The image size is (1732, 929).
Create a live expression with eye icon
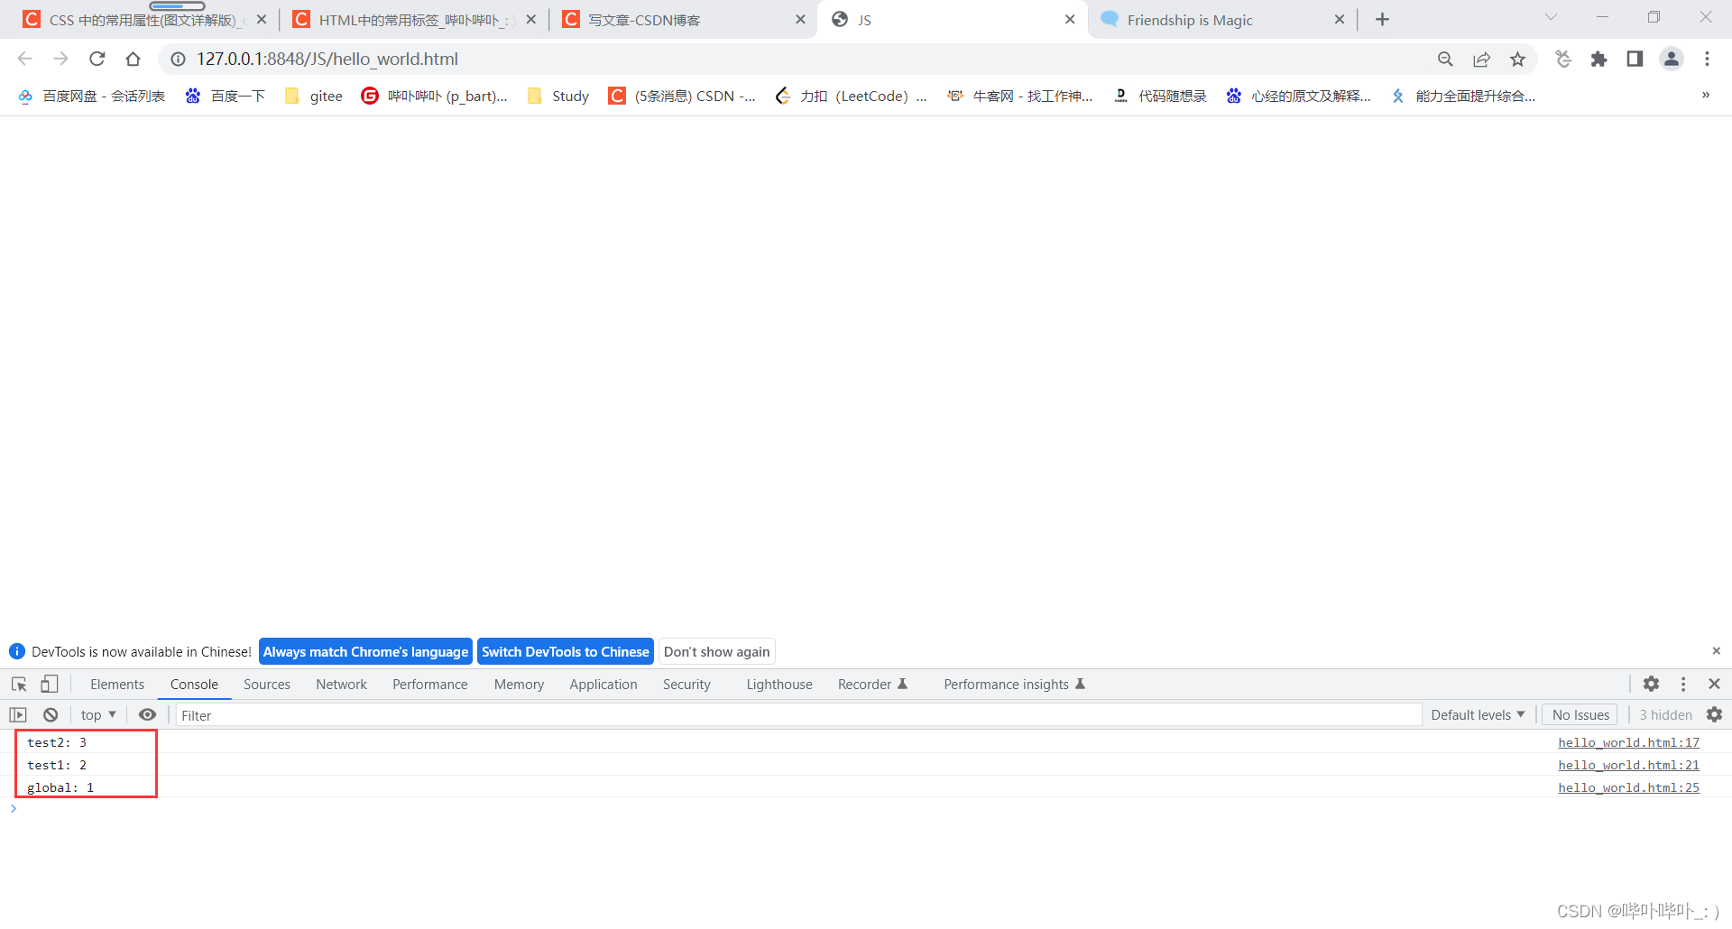point(147,714)
